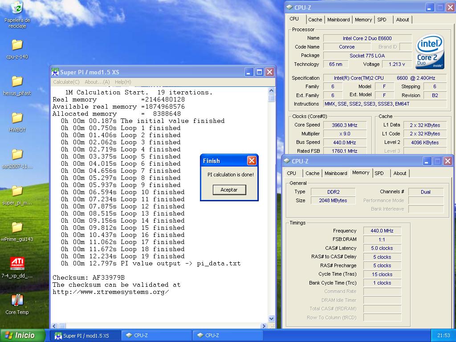Click the Multiplier value x 9.0
Screen dimensions: 456x342
[x=345, y=134]
